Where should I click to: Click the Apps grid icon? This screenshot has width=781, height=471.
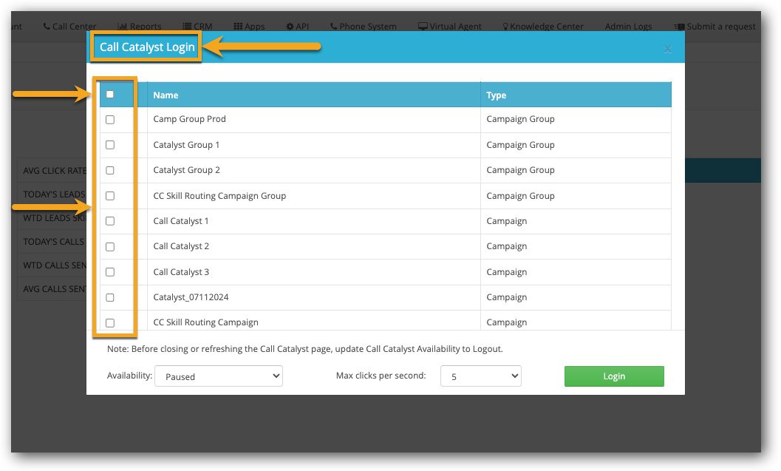(x=238, y=27)
